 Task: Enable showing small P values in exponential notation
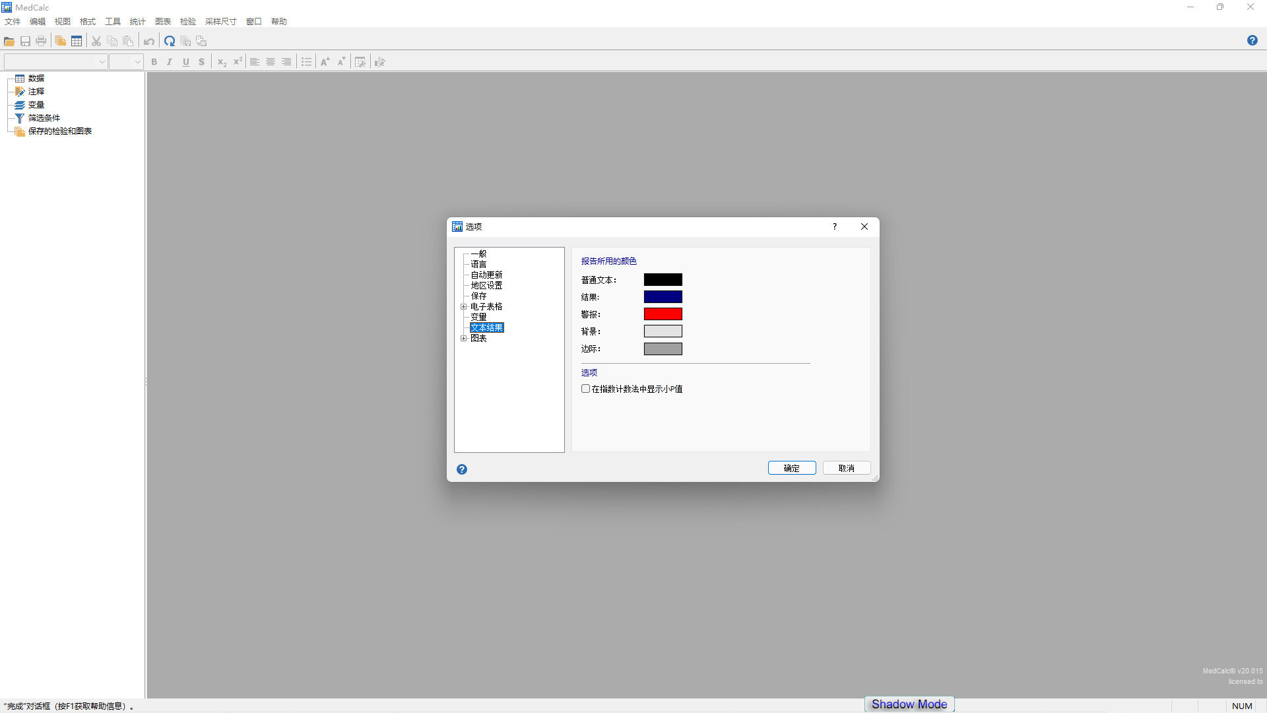(585, 389)
